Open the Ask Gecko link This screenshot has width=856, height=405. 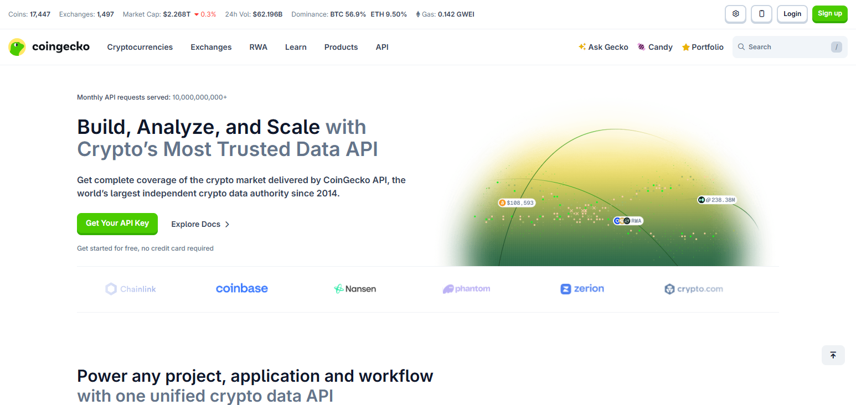tap(603, 47)
